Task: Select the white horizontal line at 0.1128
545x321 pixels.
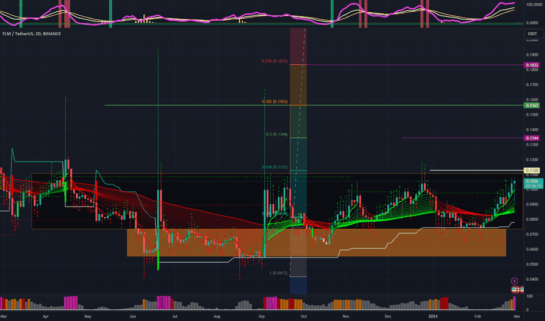Action: pos(476,170)
